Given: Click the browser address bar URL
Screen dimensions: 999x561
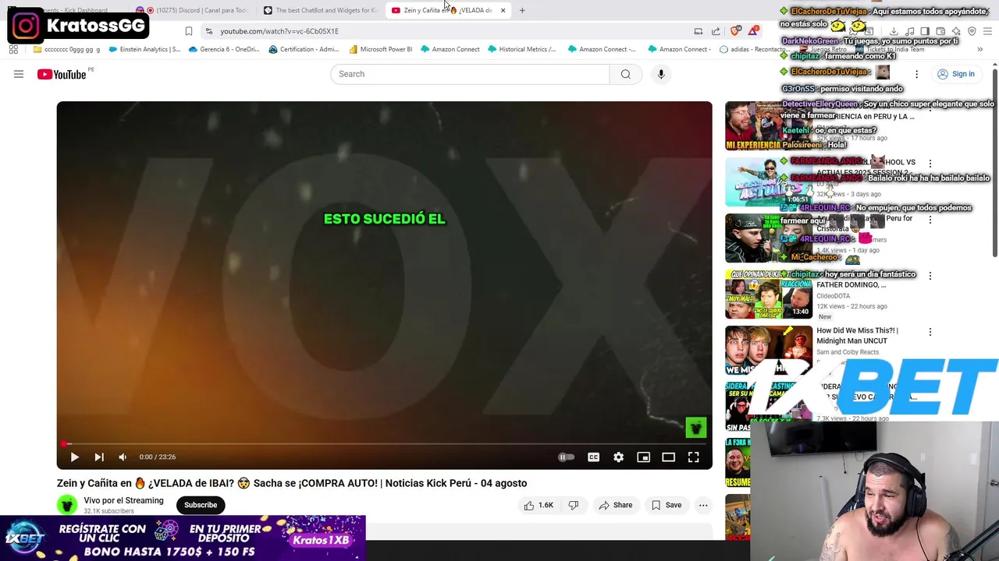Looking at the screenshot, I should (279, 31).
